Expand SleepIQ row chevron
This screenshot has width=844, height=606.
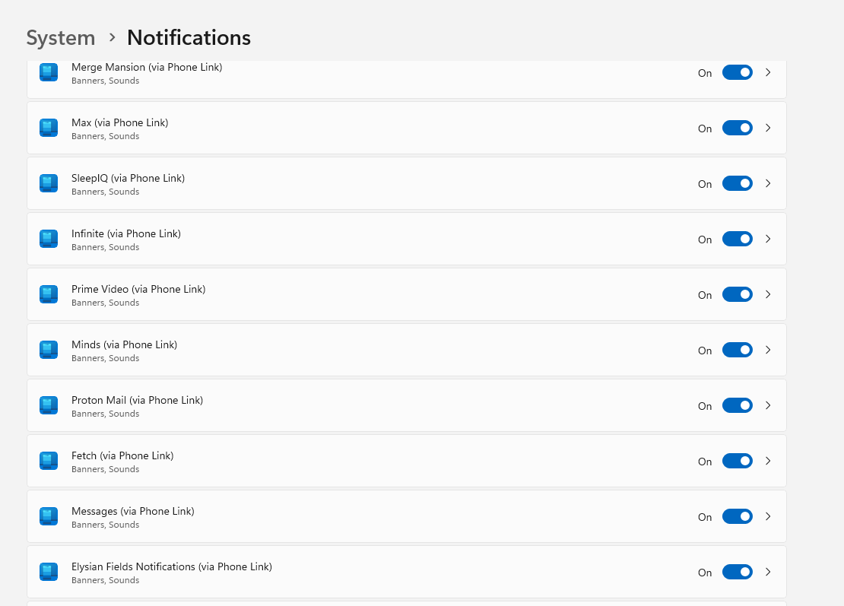pos(768,183)
